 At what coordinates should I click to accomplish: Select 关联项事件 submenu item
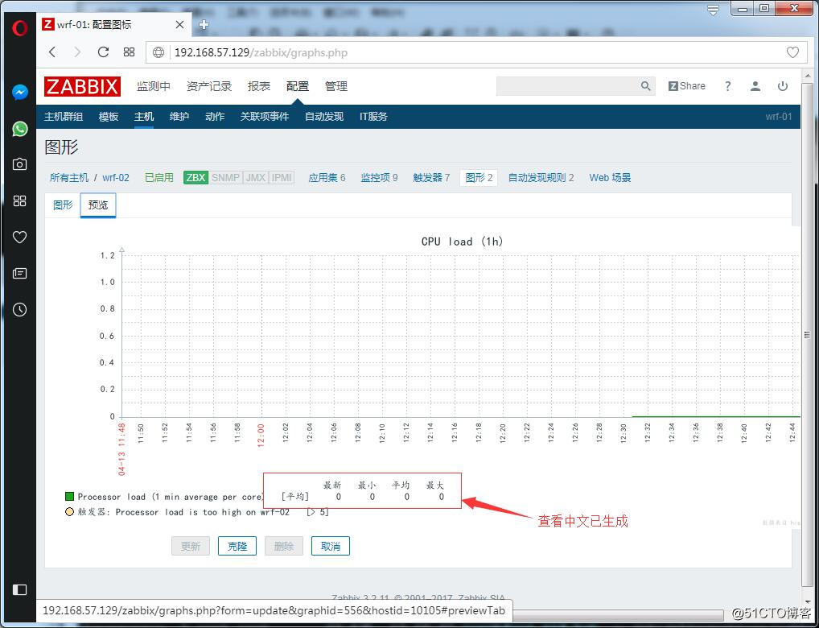(265, 117)
